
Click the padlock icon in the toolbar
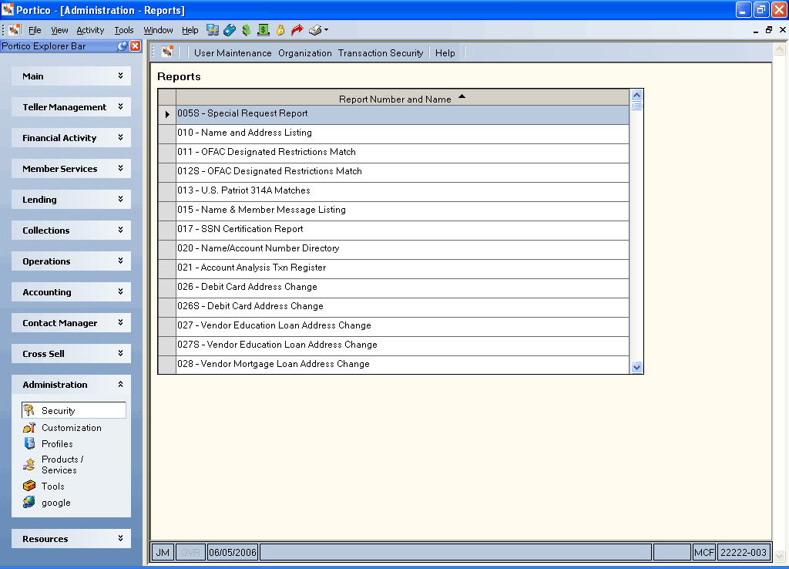click(x=280, y=30)
